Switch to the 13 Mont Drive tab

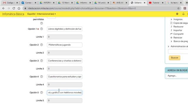(65, 3)
